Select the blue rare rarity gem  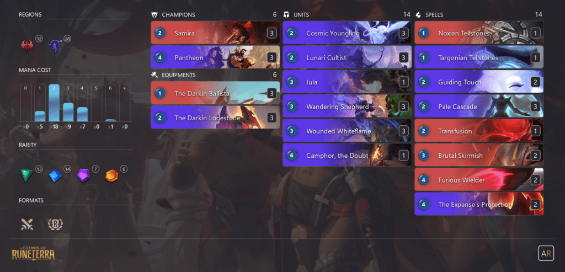pyautogui.click(x=55, y=175)
